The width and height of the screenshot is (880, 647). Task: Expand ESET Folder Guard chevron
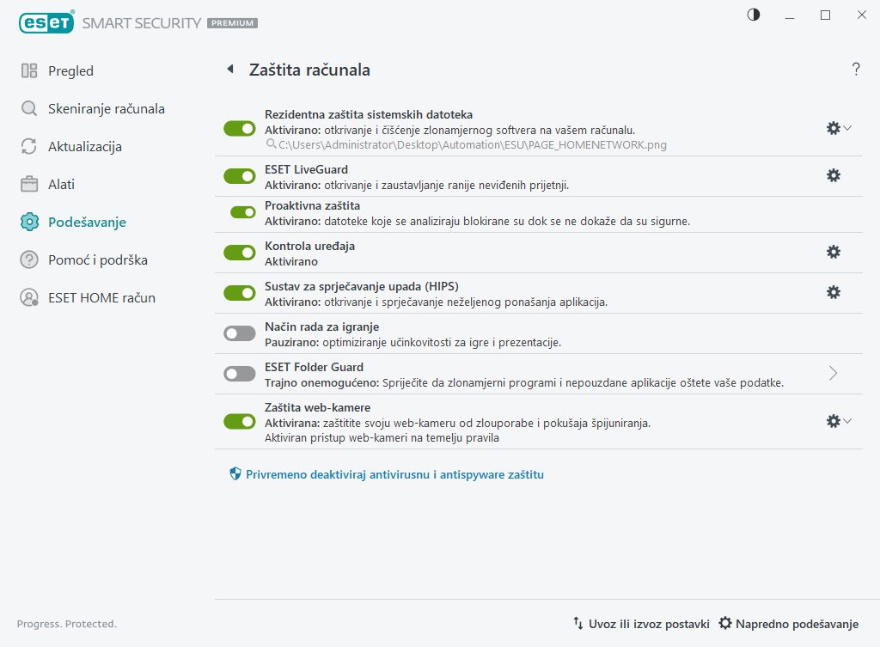click(833, 373)
